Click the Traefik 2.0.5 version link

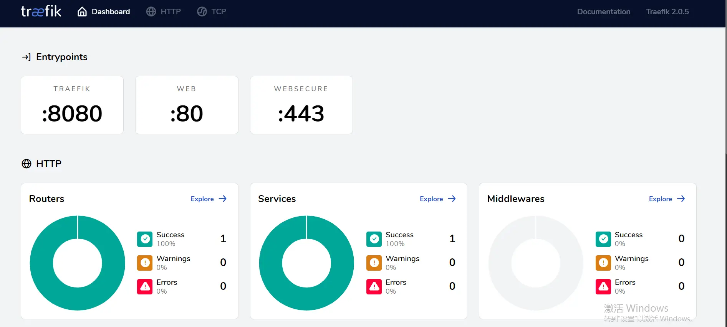tap(667, 12)
